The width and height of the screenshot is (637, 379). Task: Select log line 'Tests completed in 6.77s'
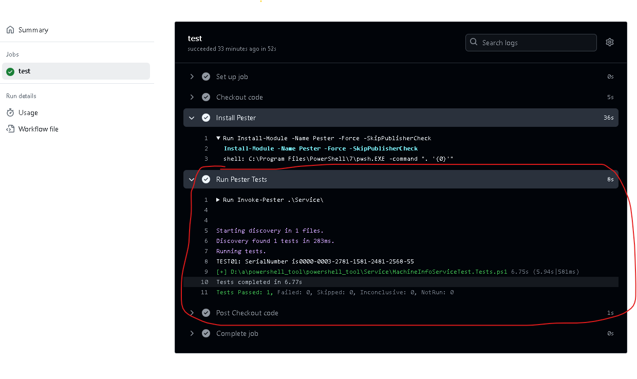pyautogui.click(x=259, y=282)
